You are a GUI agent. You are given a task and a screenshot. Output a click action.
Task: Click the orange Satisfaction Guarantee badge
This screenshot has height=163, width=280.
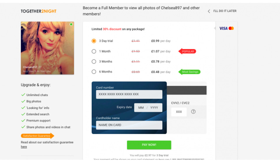coord(37,136)
